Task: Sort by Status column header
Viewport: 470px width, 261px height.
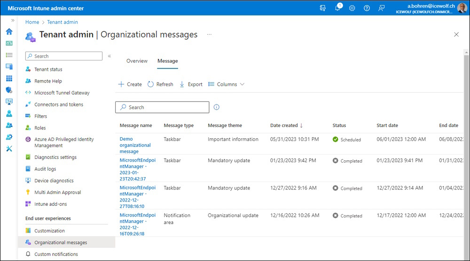Action: click(339, 126)
